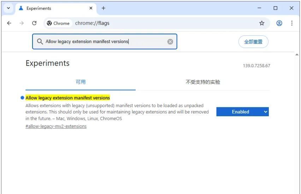Viewport: 301px width, 194px height.
Task: Click the forward navigation arrow
Action: (22, 23)
